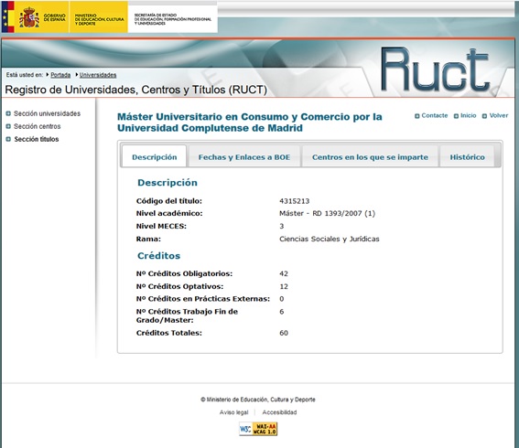519x448 pixels.
Task: Click the Nº Créditos Optativos value 12
Action: coord(284,286)
